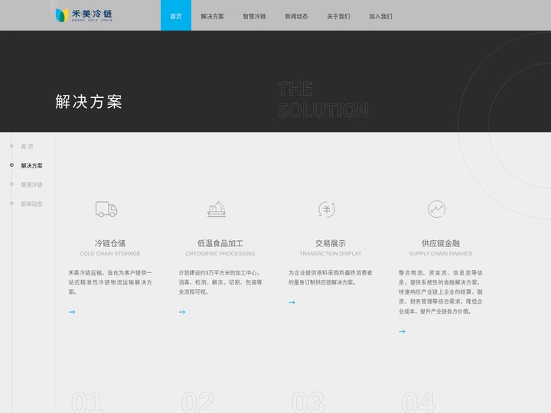
Task: Follow the blue arrow under 供应链金融
Action: point(403,331)
